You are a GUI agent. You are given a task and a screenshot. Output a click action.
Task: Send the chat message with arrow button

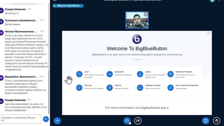[46, 119]
